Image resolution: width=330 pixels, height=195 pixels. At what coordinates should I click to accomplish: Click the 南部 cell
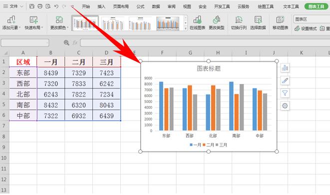23,105
